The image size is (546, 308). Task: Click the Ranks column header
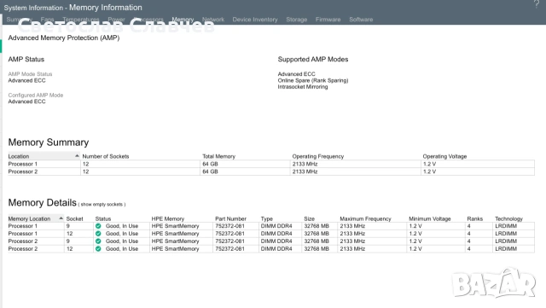(475, 218)
